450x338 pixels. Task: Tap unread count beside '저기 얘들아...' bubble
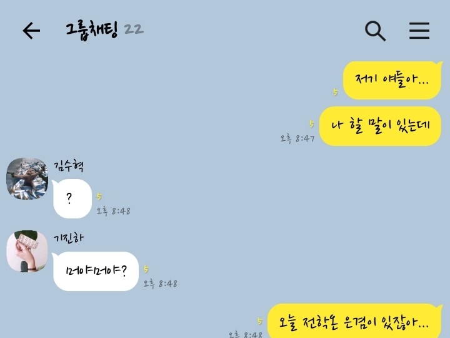335,92
